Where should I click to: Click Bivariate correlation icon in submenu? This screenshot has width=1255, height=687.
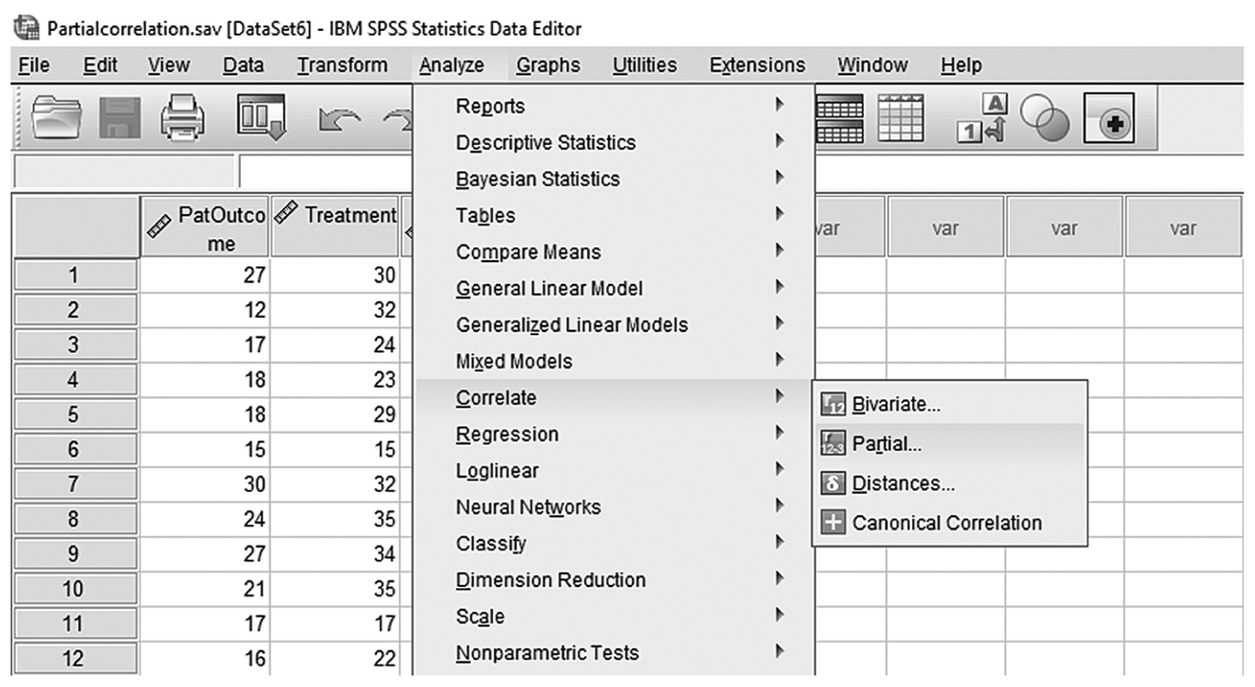[833, 404]
